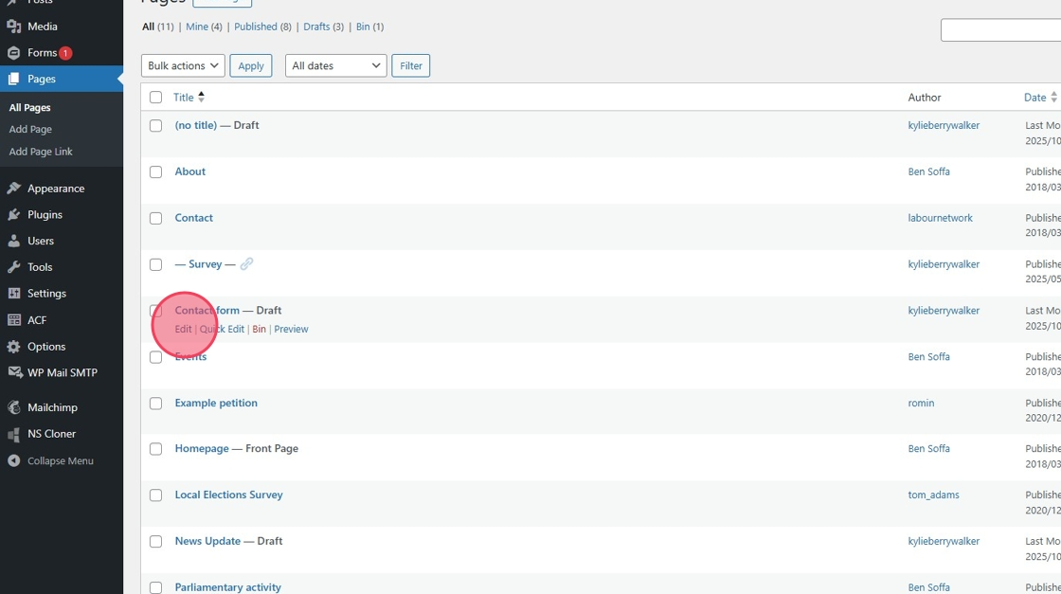Click the Mailchimp monkey icon
This screenshot has height=594, width=1061.
tap(13, 407)
